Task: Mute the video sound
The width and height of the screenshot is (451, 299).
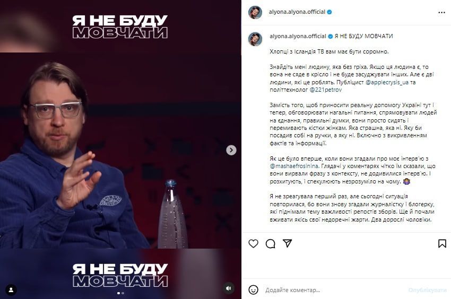Action: [x=229, y=288]
